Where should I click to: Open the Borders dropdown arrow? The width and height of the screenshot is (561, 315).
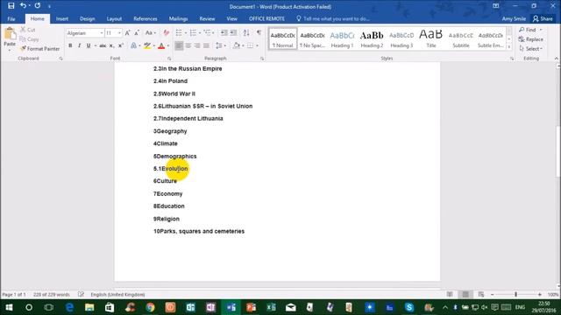(x=257, y=45)
